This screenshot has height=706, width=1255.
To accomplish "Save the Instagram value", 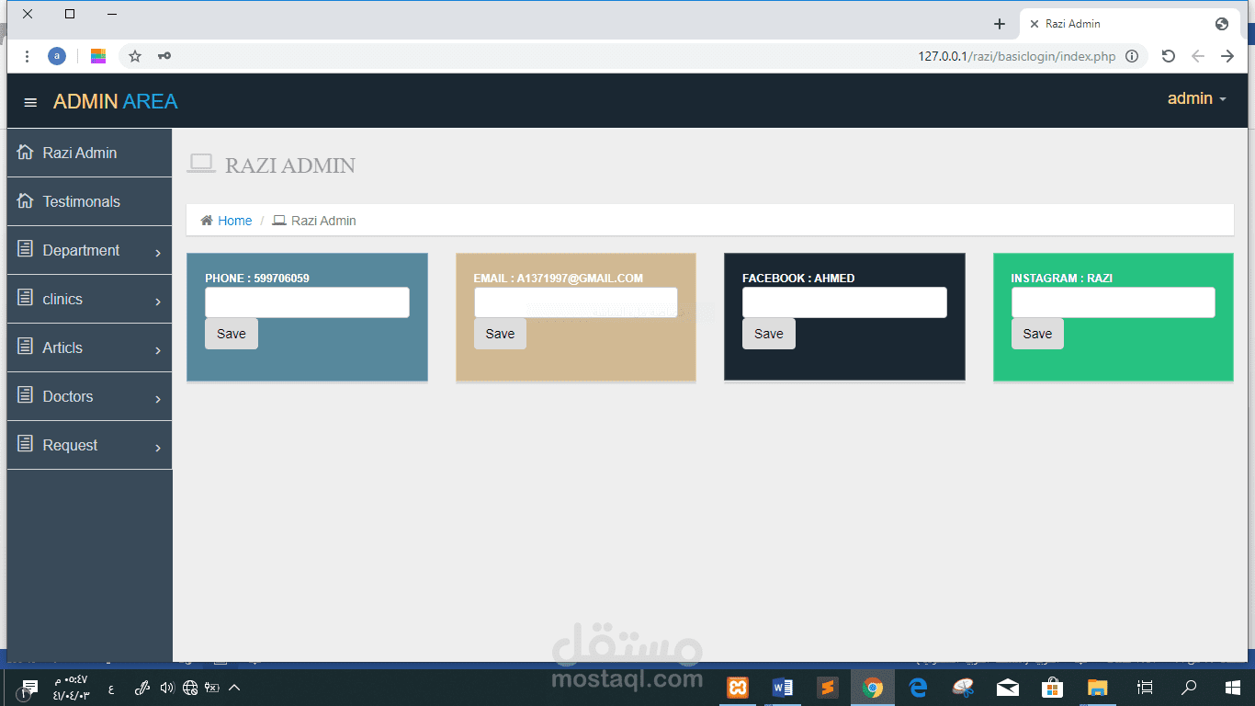I will click(x=1037, y=334).
